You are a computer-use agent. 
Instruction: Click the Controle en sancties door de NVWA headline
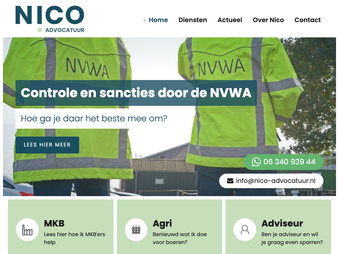click(136, 93)
